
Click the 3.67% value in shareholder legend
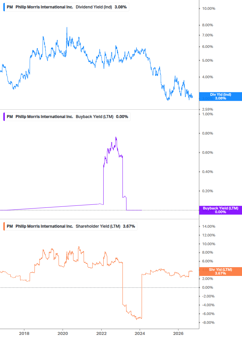click(x=129, y=226)
